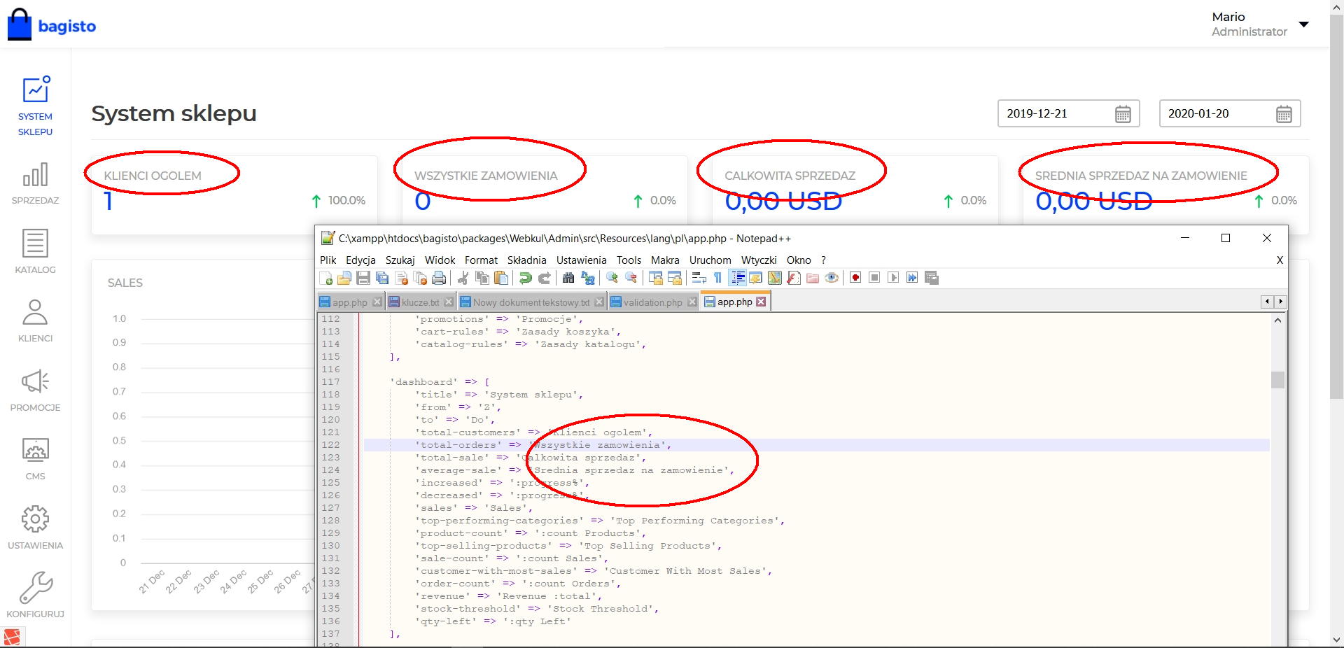The width and height of the screenshot is (1344, 648).
Task: Click the Zoom In toolbar icon
Action: pyautogui.click(x=612, y=278)
